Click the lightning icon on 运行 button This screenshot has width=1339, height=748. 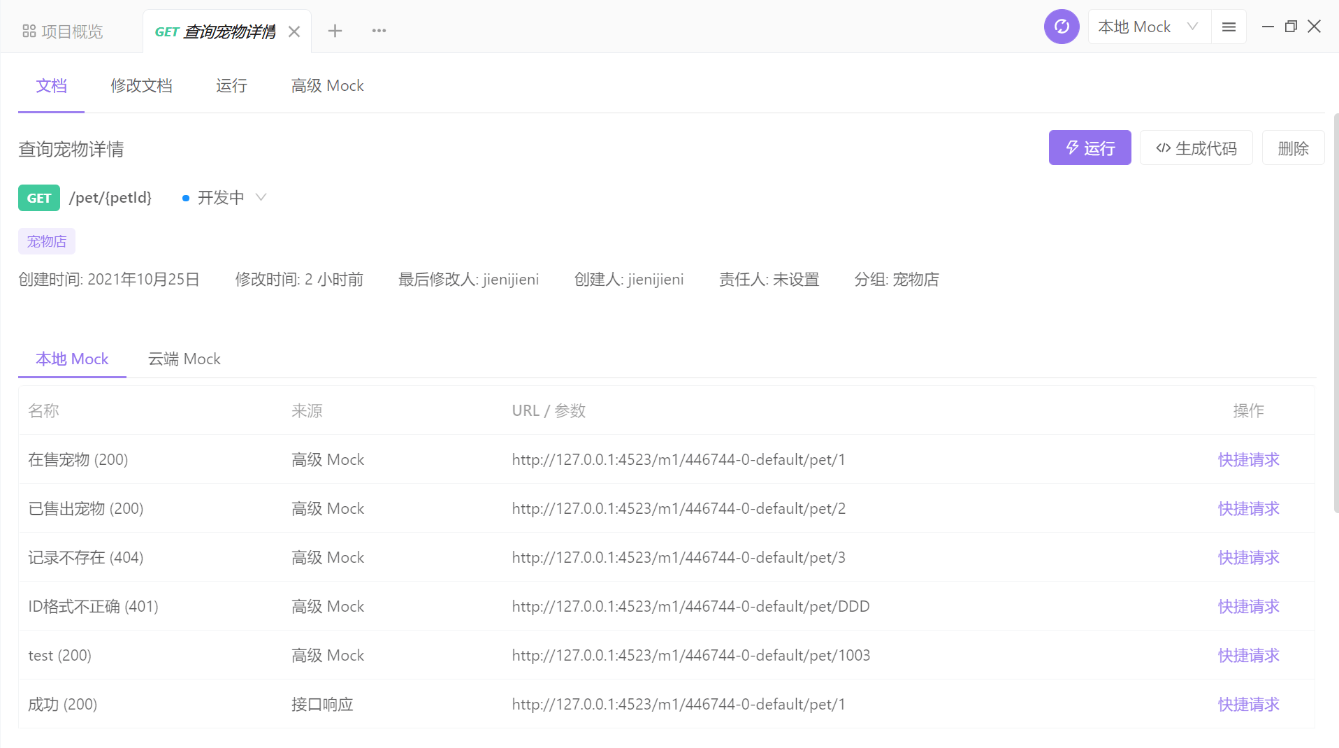coord(1071,148)
